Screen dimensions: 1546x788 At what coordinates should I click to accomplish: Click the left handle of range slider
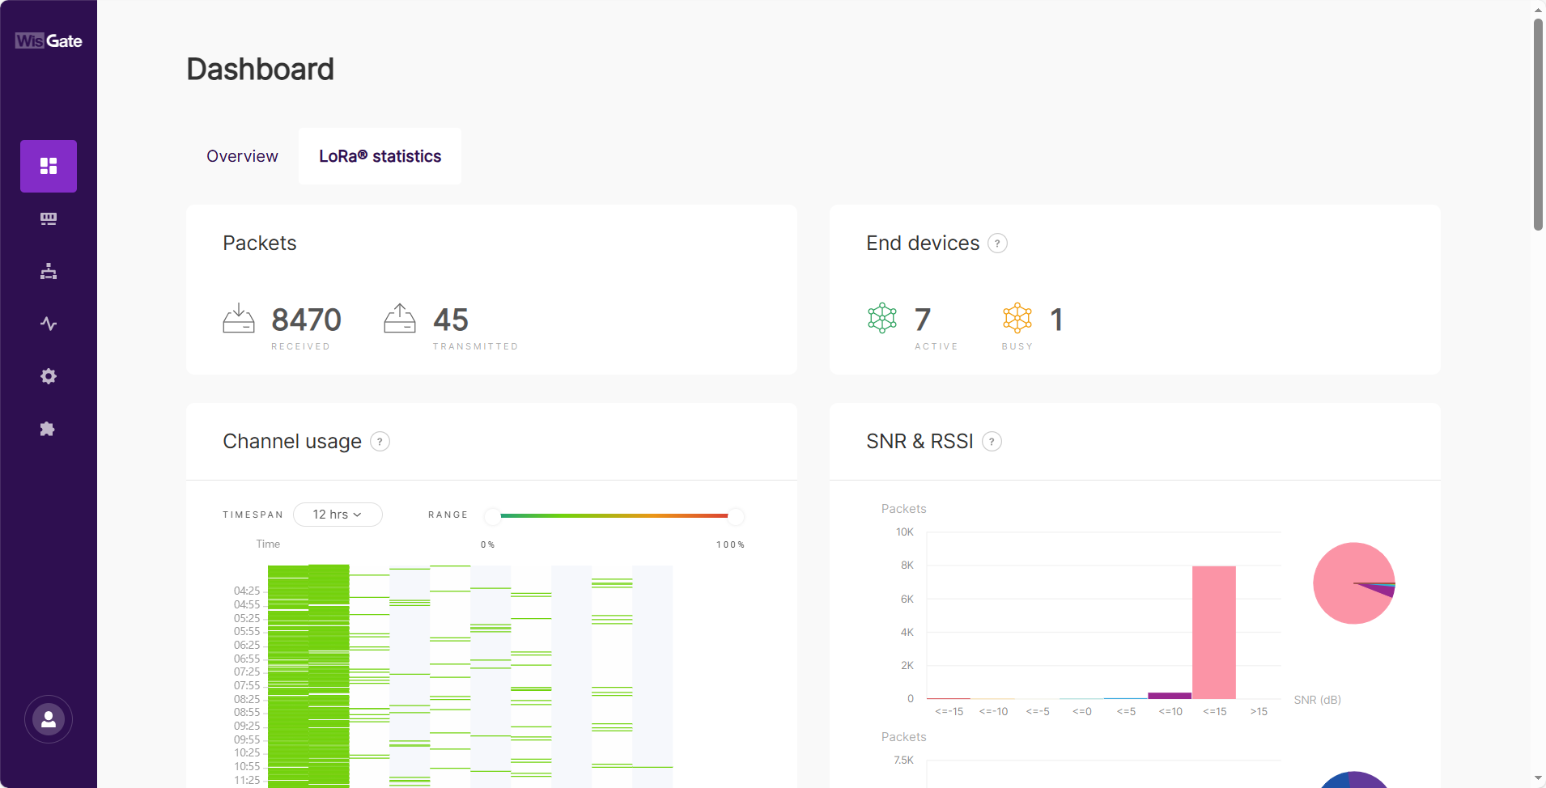pos(492,515)
